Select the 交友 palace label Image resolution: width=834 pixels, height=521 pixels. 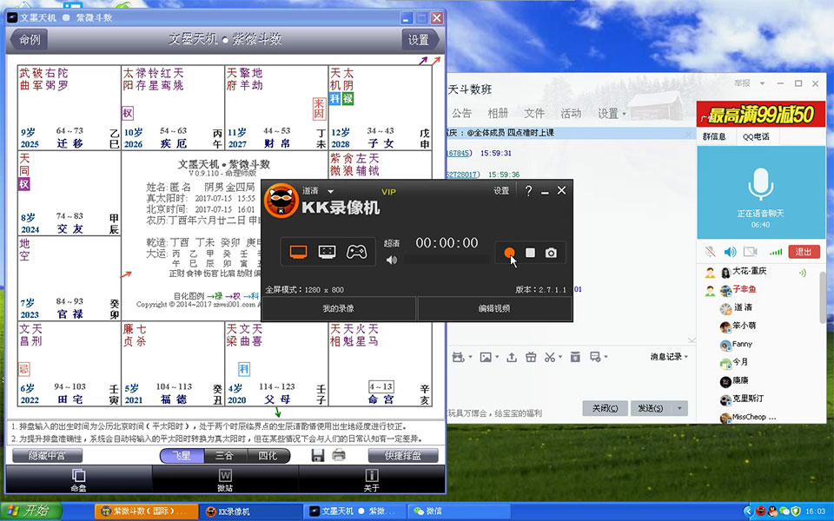[x=69, y=229]
